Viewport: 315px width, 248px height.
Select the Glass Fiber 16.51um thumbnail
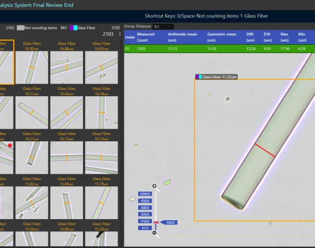(x=31, y=112)
